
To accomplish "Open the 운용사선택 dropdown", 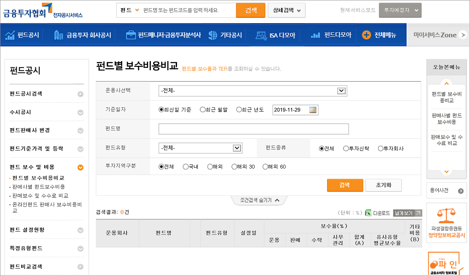I will (253, 91).
